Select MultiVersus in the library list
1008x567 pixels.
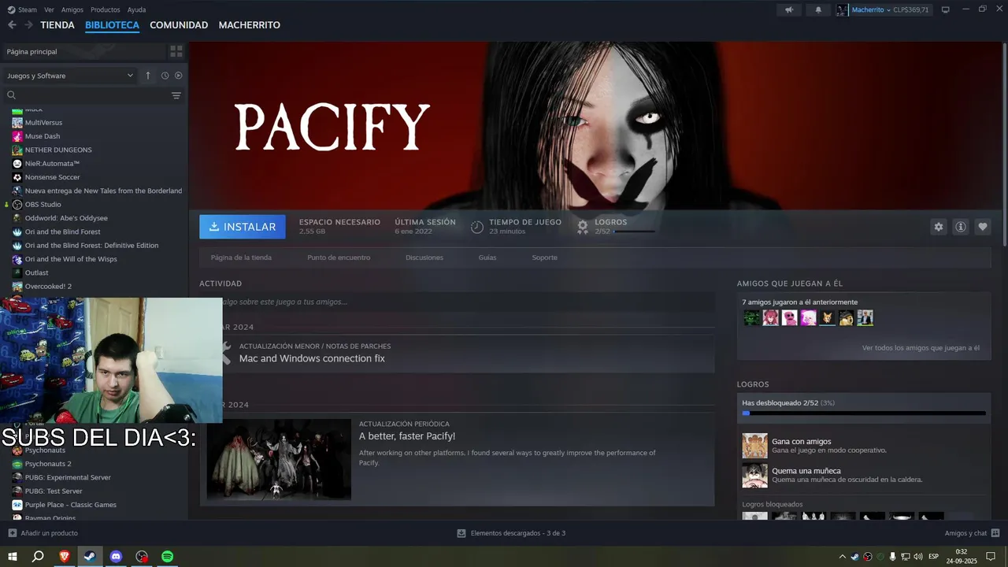point(43,122)
